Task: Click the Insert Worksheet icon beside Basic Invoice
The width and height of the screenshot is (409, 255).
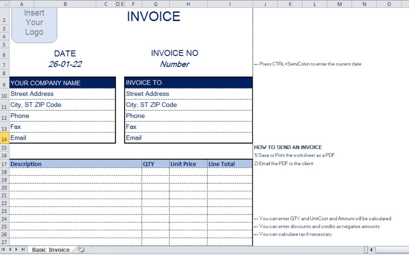Action: tap(81, 250)
